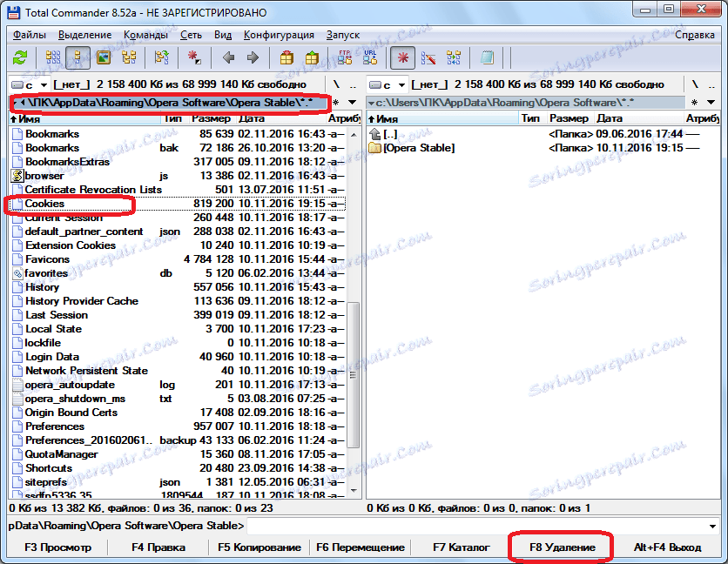Click F5 Копирование button
This screenshot has width=728, height=564.
(x=260, y=547)
